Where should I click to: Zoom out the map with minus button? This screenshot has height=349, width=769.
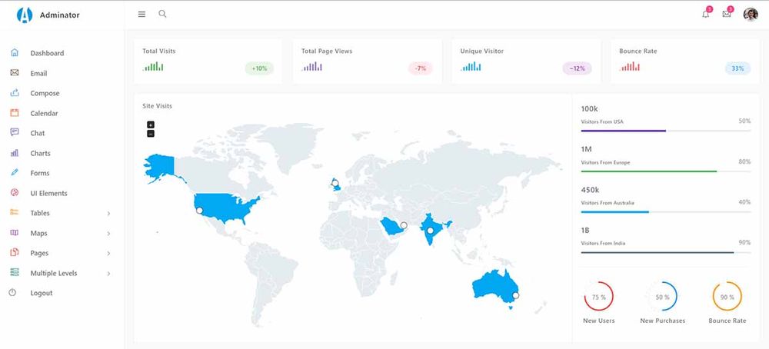tap(151, 134)
